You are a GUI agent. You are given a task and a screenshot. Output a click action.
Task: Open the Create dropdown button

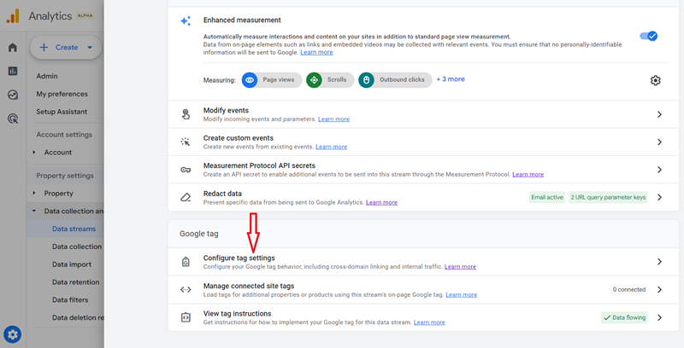coord(66,48)
